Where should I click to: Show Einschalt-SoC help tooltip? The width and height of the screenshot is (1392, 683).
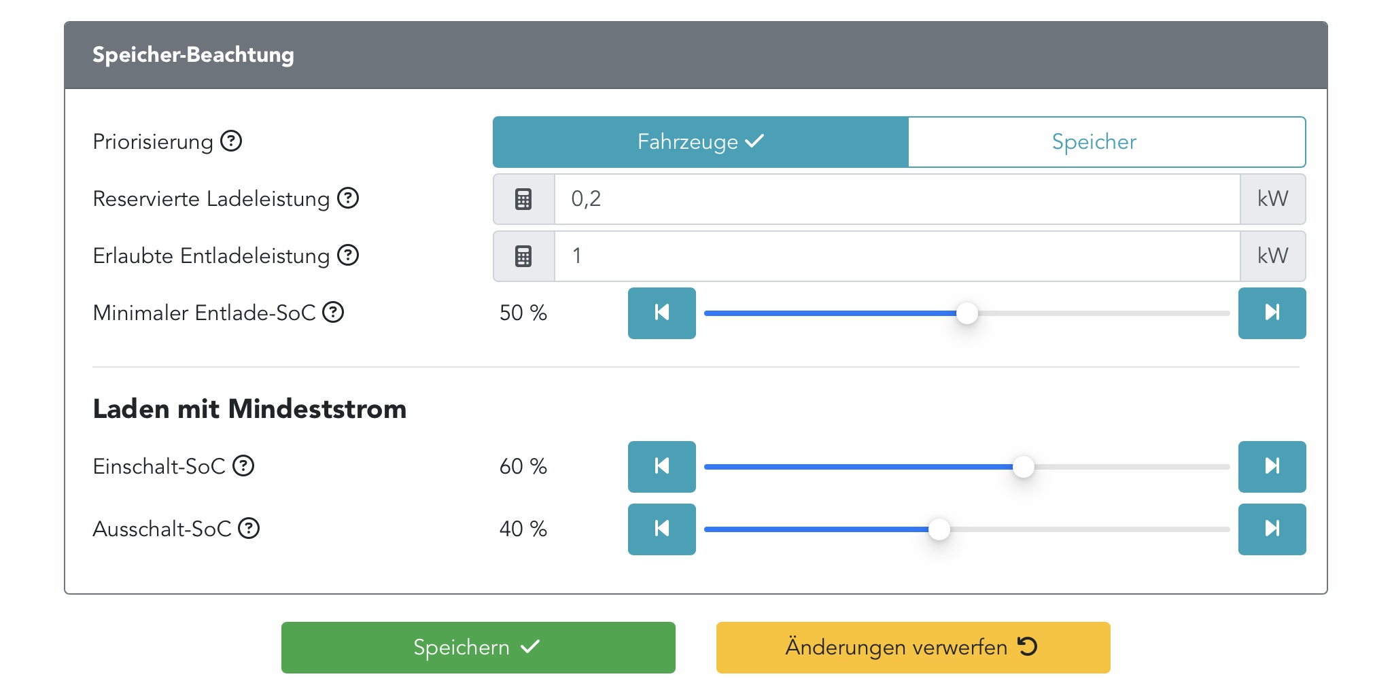[x=243, y=466]
